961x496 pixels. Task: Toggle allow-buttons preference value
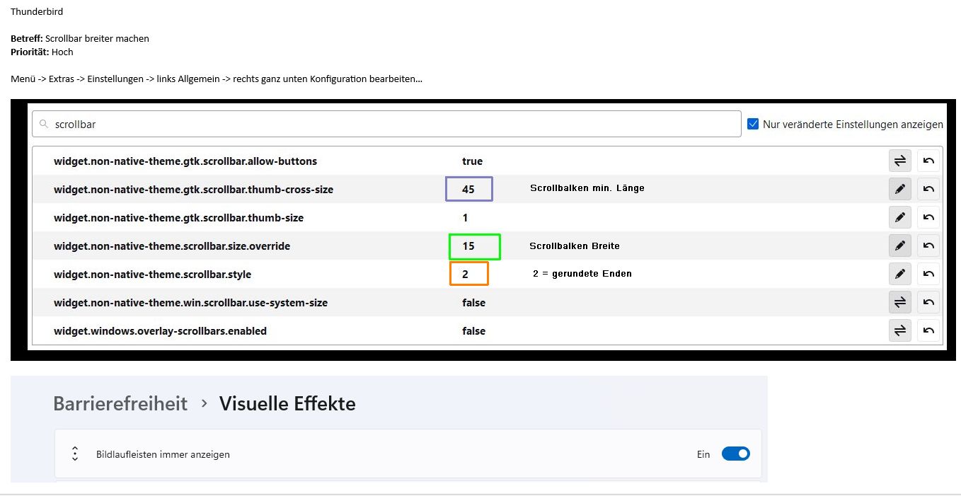[899, 161]
